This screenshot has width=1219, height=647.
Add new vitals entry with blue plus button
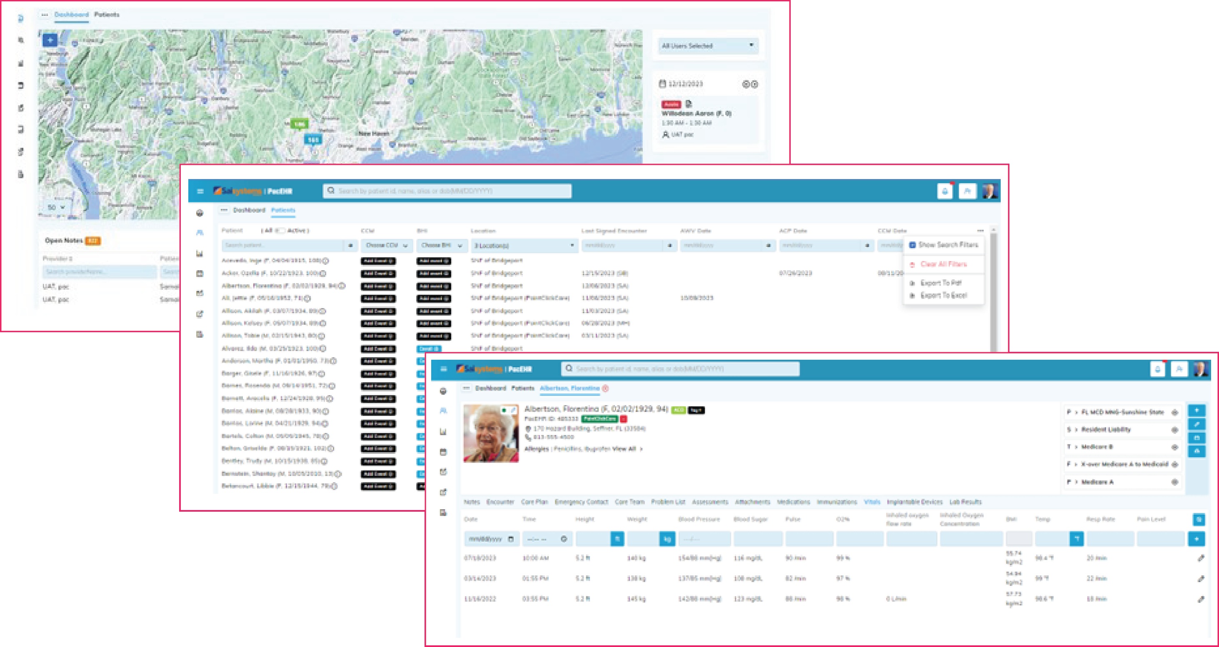(1197, 539)
